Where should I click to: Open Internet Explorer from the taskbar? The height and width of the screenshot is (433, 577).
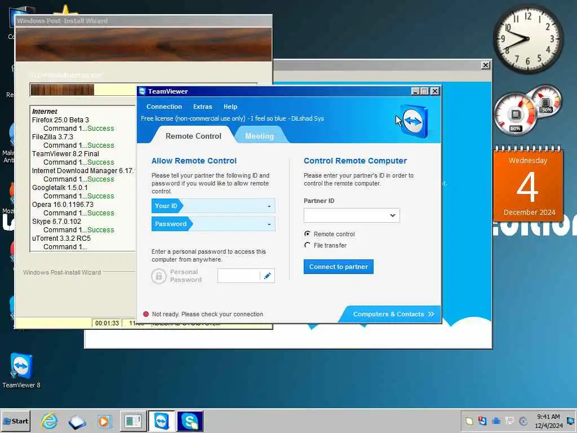(x=49, y=421)
